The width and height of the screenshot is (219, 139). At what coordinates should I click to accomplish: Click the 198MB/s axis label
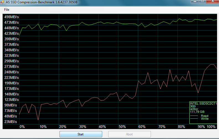[x=11, y=83]
